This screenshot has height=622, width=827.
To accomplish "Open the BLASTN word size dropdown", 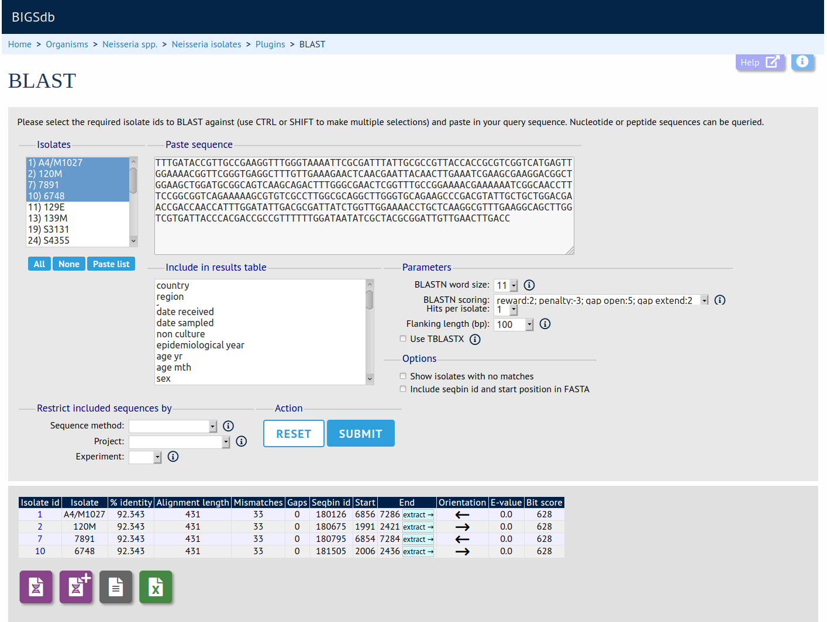I will click(x=506, y=285).
